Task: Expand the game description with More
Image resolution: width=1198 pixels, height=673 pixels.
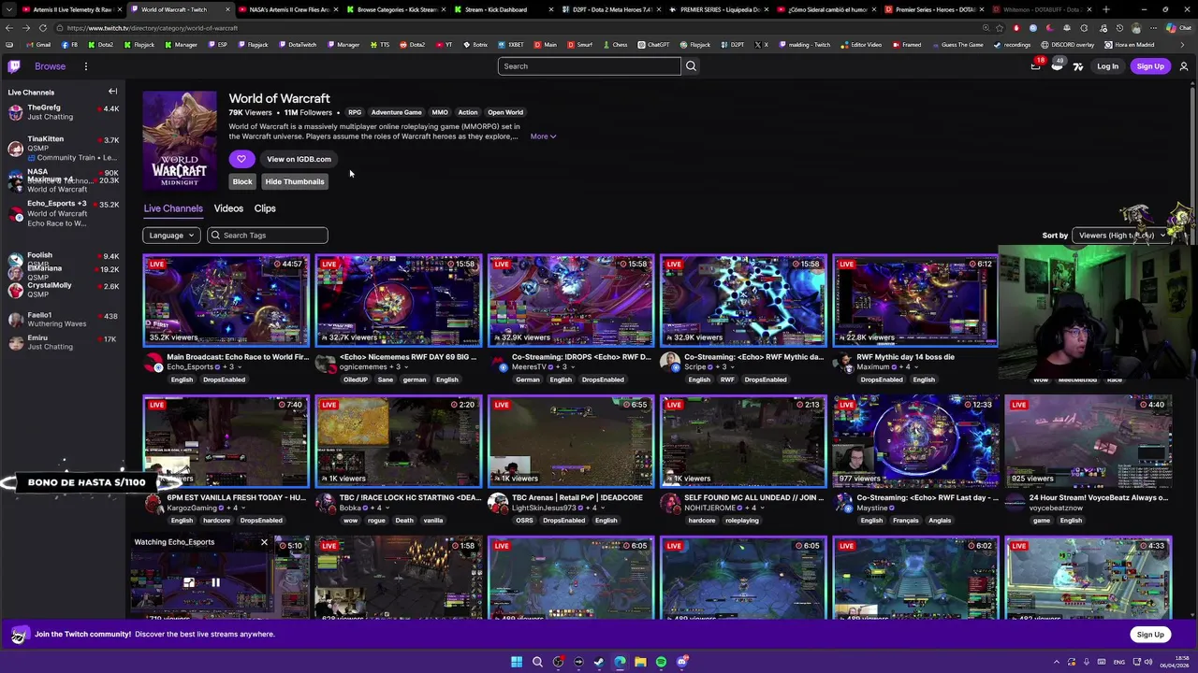Action: pos(543,136)
